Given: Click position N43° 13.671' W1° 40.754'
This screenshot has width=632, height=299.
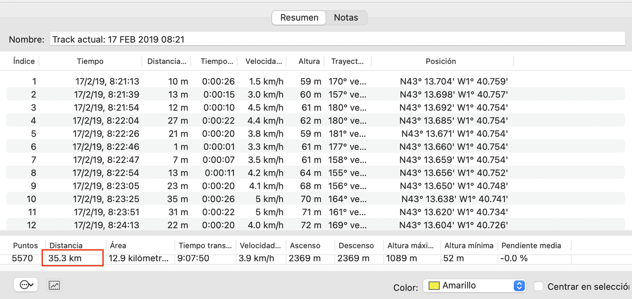Looking at the screenshot, I should tap(454, 134).
